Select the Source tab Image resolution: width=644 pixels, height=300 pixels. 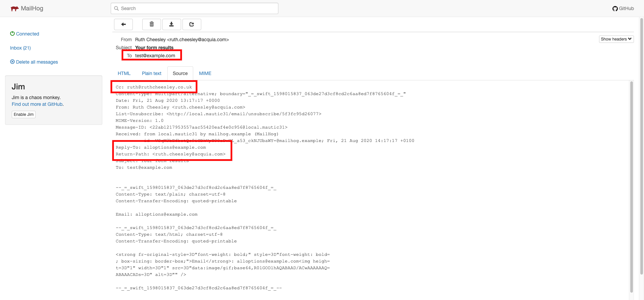tap(180, 73)
